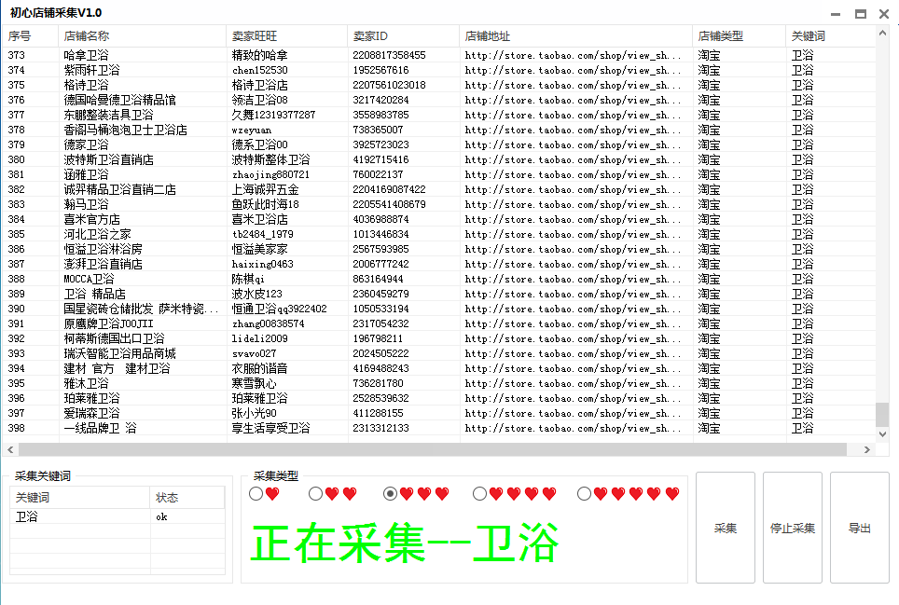
Task: Select the two-heart collection type option
Action: coord(316,494)
